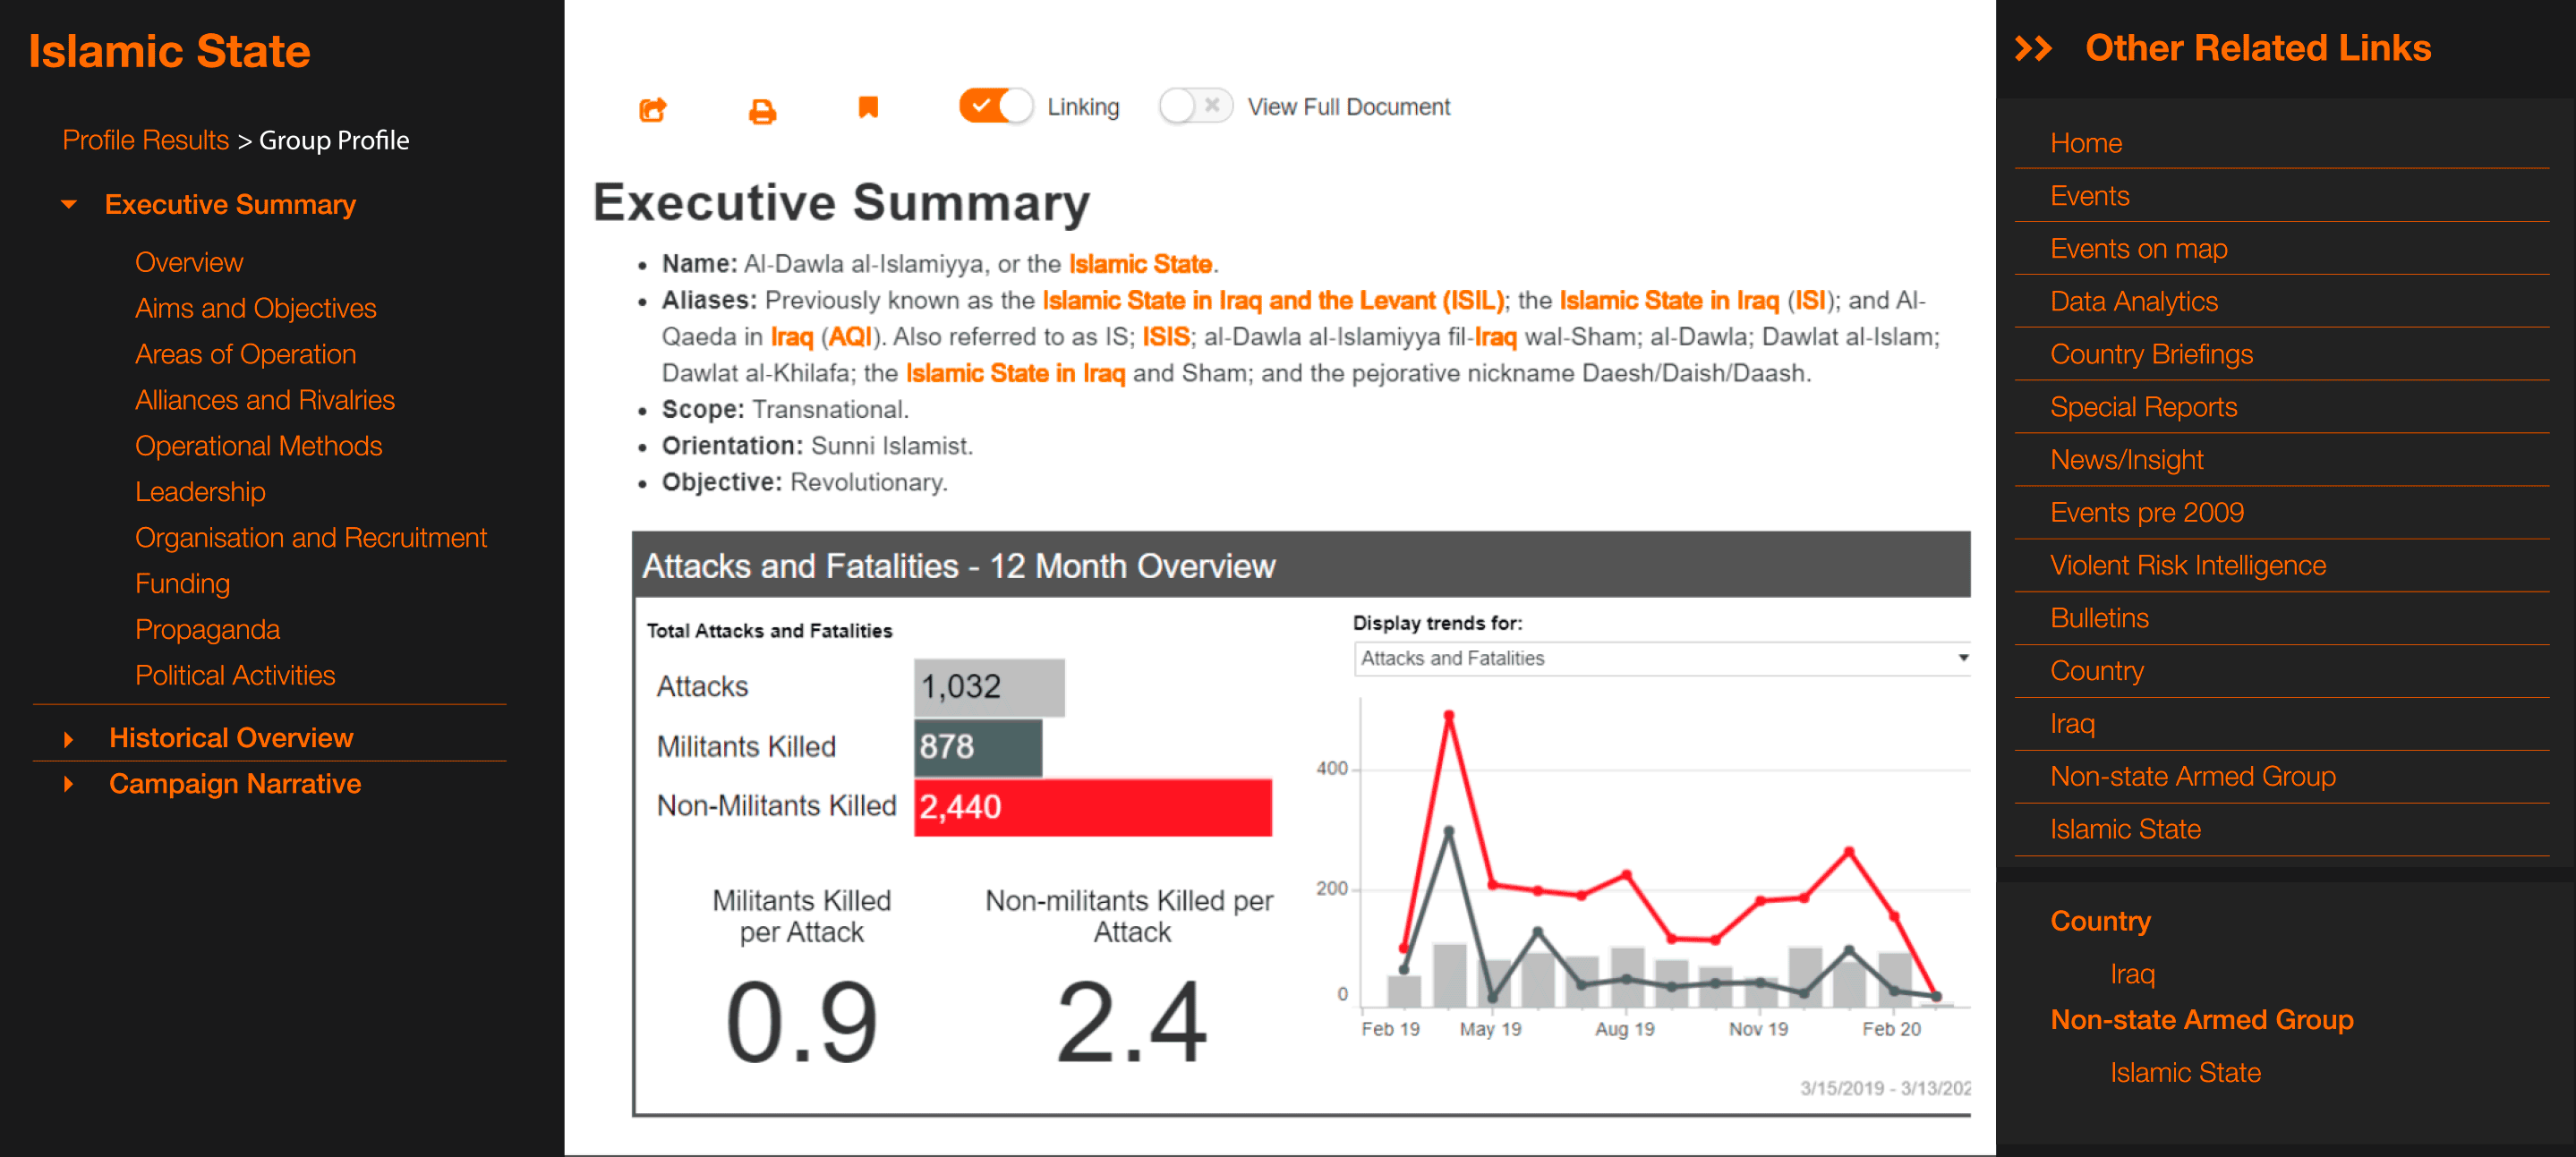Click the date range '3/15/2019 - 3/13/202'
Screen dimensions: 2576x1157
(1885, 1088)
